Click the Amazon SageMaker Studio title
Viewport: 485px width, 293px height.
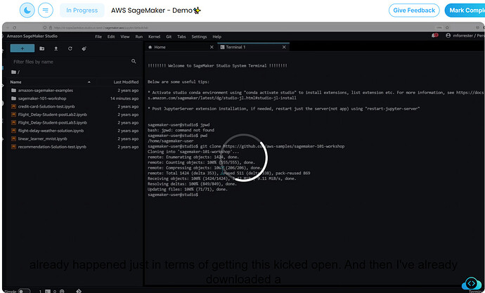32,36
